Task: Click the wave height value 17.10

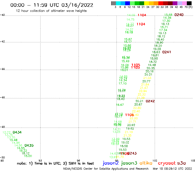Action: 123,83
